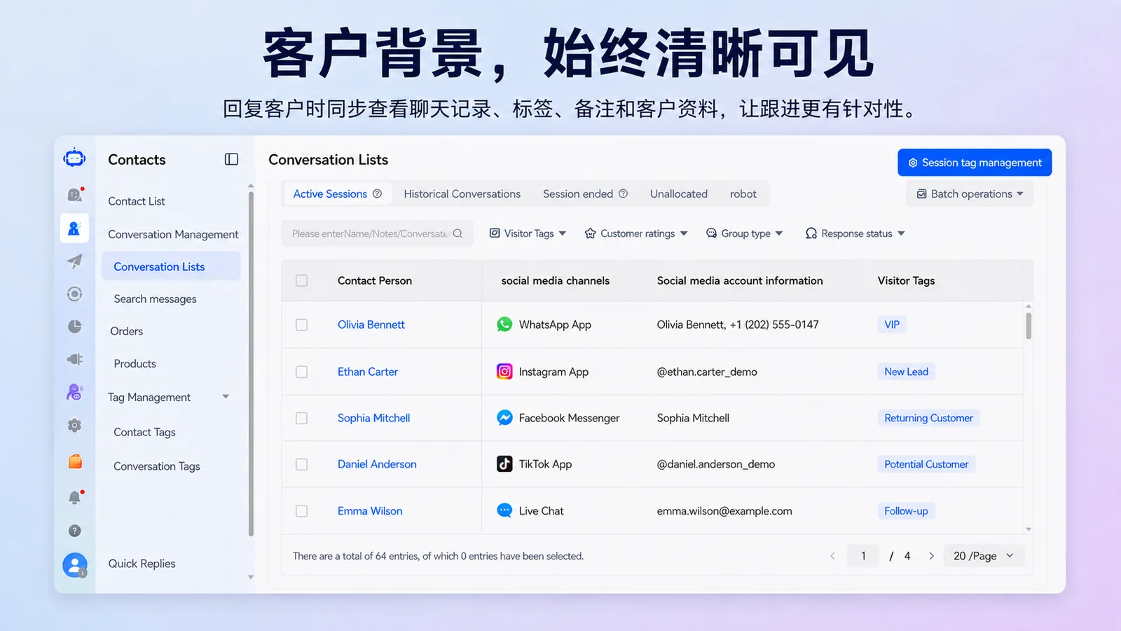This screenshot has height=631, width=1121.
Task: Click Session tag management button
Action: pyautogui.click(x=975, y=163)
